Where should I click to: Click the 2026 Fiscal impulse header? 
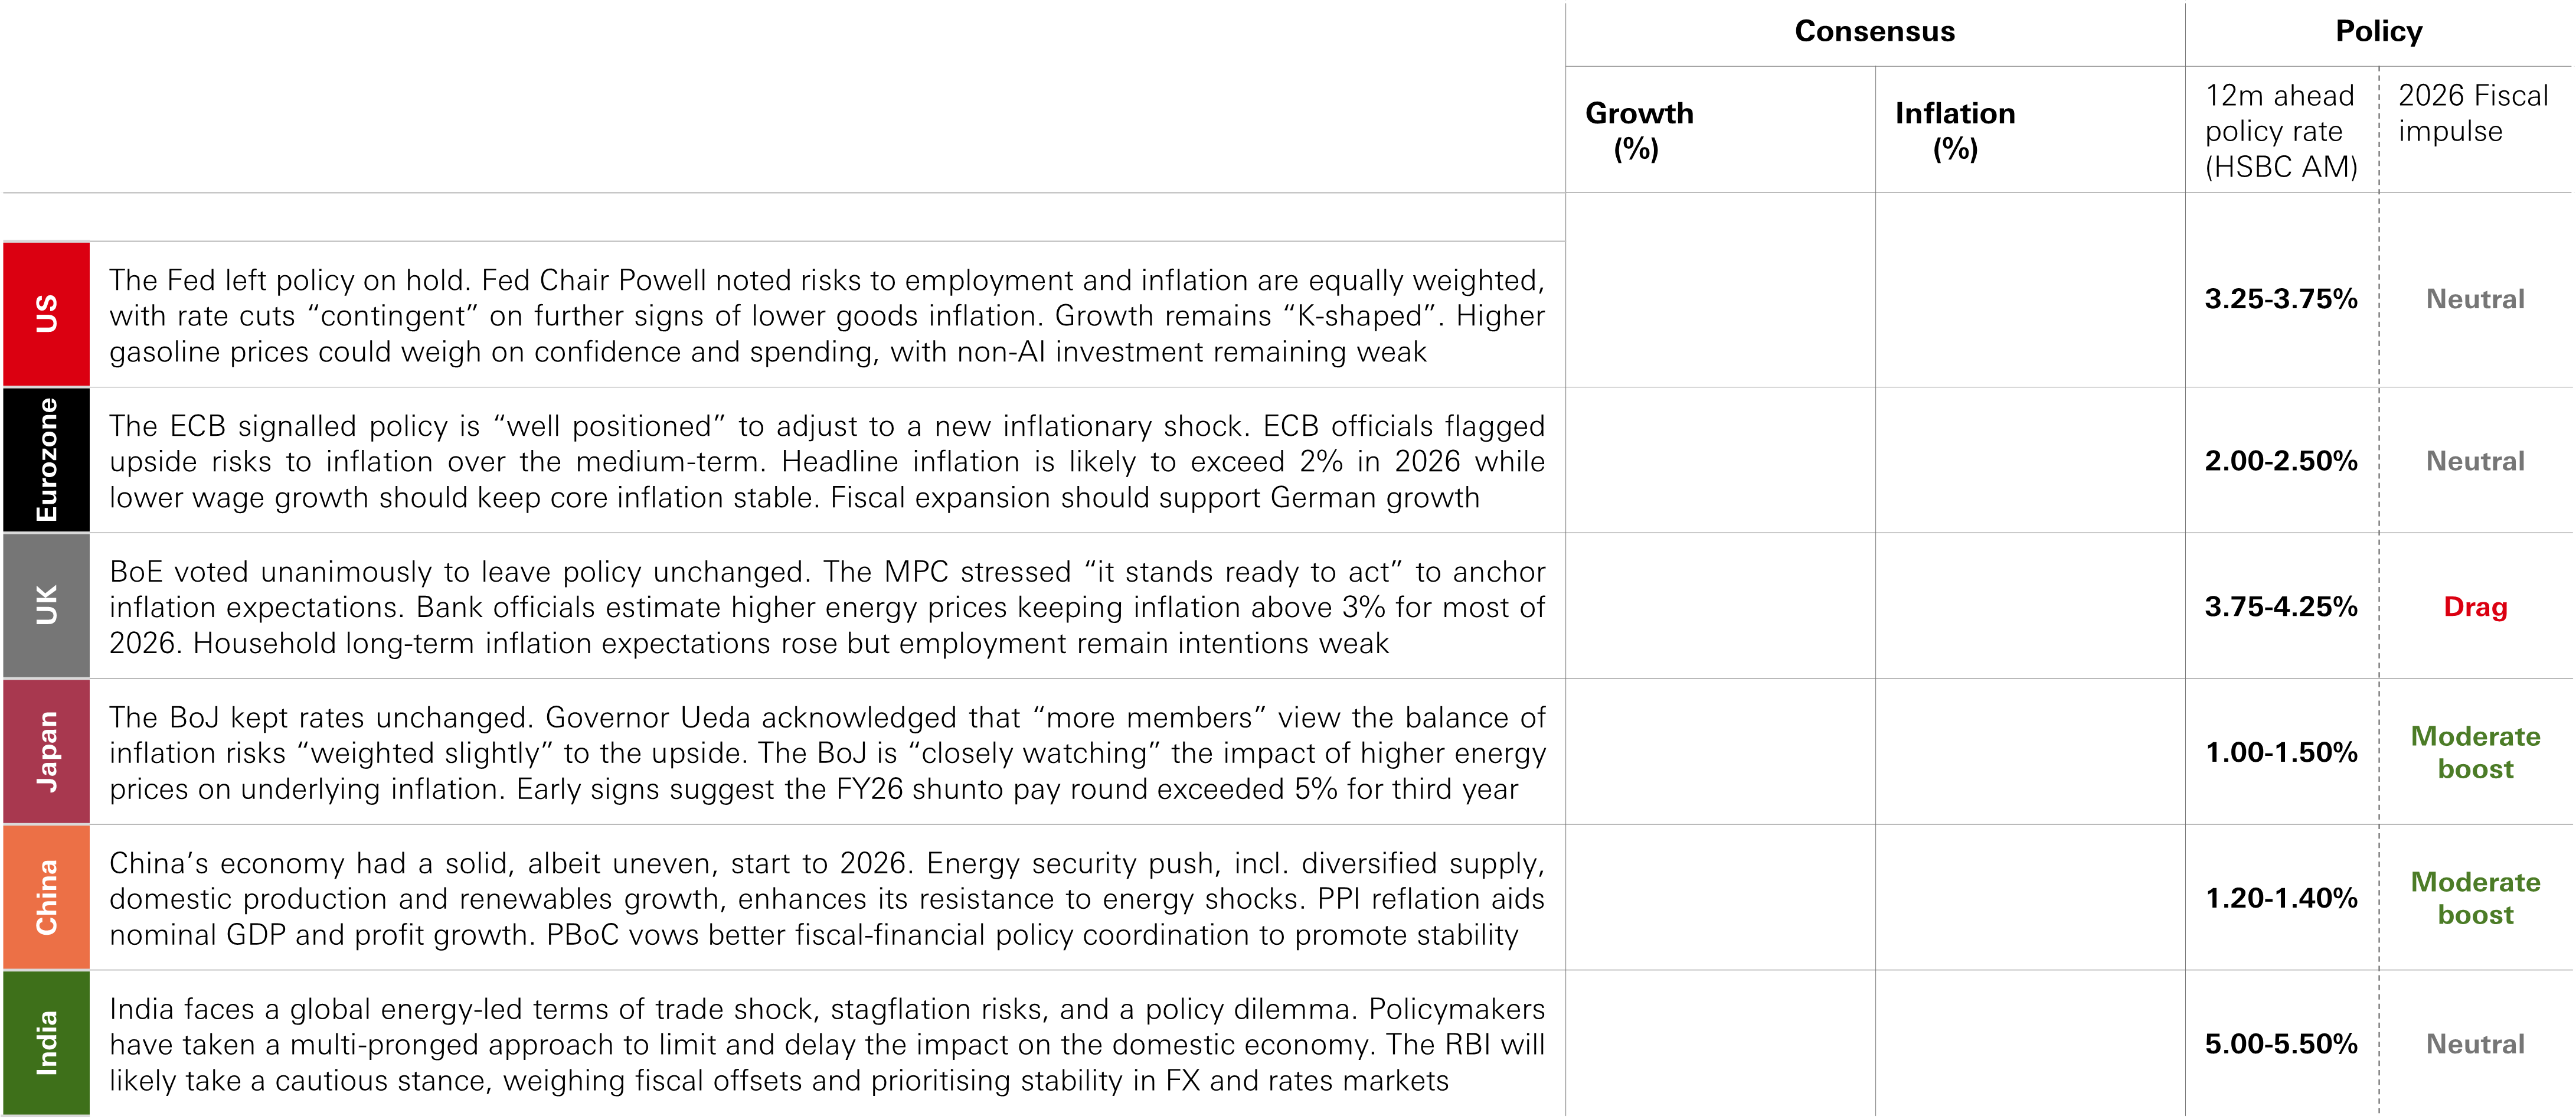(2473, 113)
